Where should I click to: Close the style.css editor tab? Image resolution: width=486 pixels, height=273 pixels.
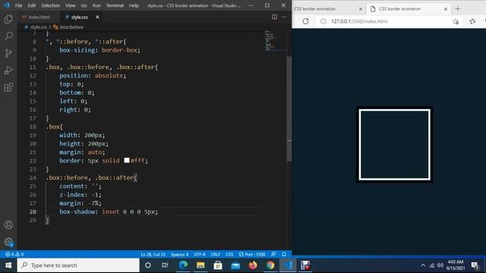pyautogui.click(x=97, y=17)
